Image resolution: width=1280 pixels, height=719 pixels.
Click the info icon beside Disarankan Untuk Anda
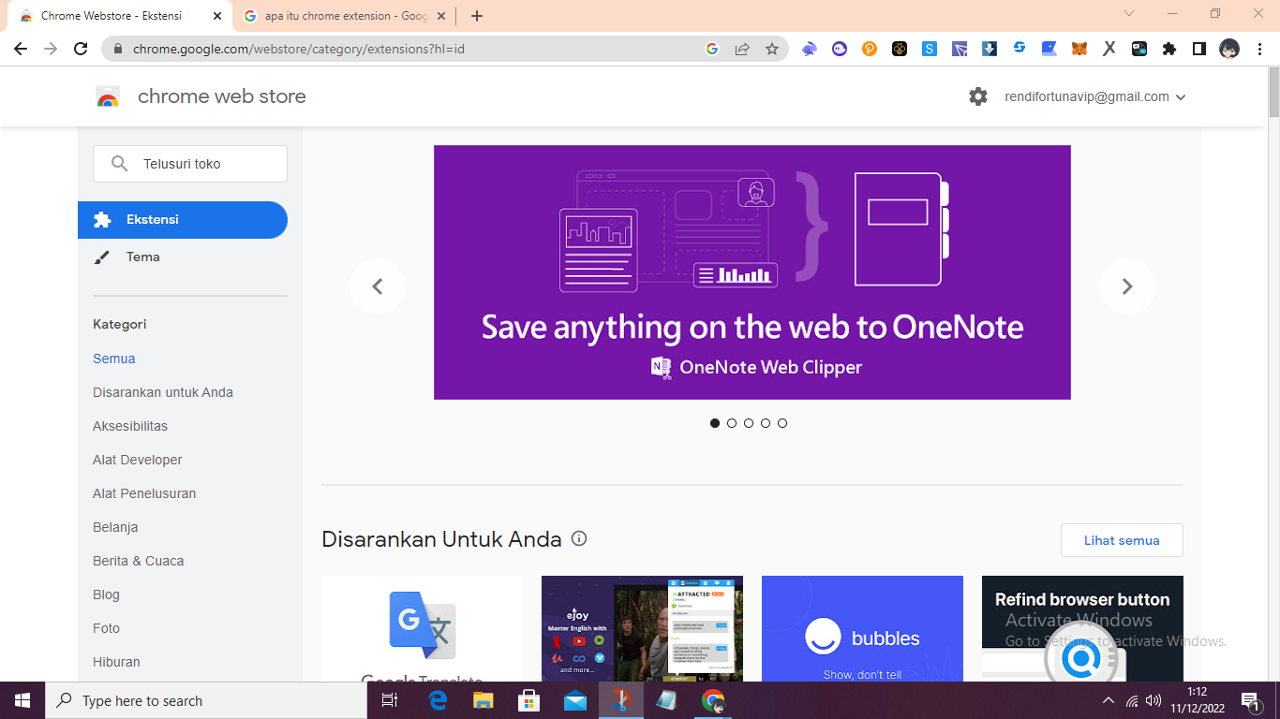tap(579, 538)
